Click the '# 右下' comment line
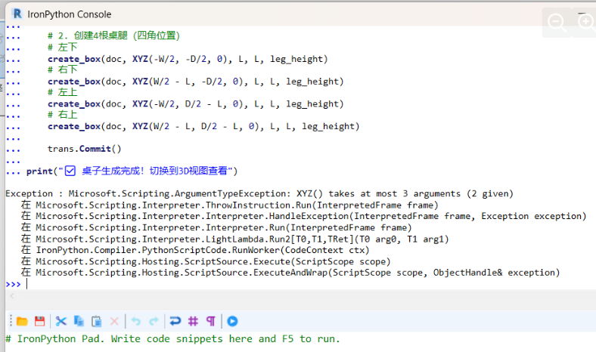 [62, 69]
